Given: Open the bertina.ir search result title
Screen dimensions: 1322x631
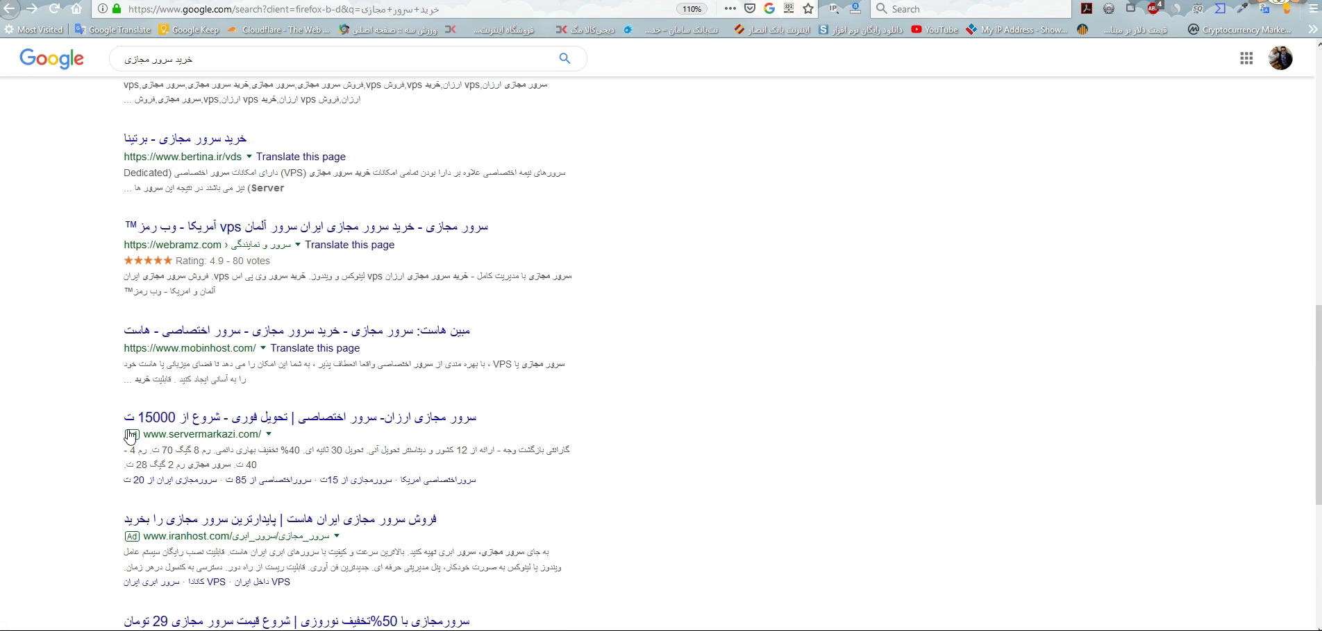Looking at the screenshot, I should pyautogui.click(x=185, y=139).
